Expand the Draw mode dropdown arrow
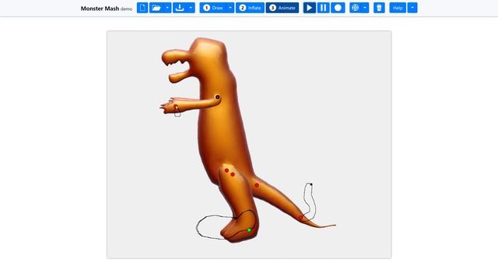 click(x=230, y=8)
